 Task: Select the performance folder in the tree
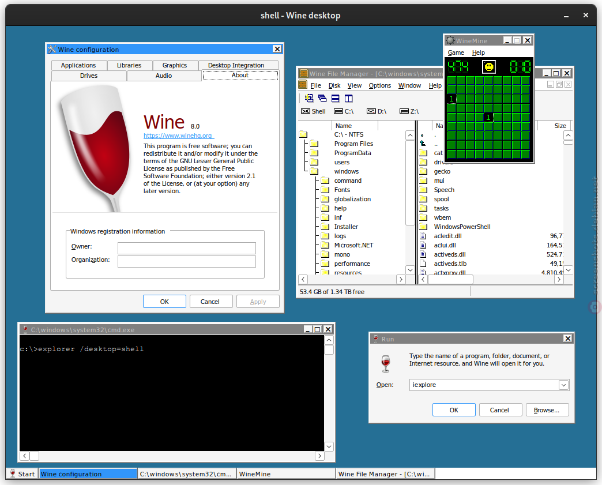click(x=352, y=264)
